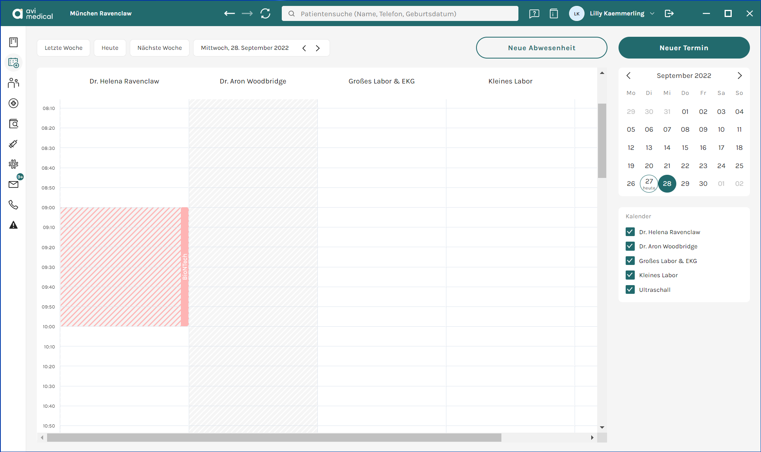Toggle Großes Labor & EKG checkbox
Viewport: 761px width, 452px height.
(630, 261)
